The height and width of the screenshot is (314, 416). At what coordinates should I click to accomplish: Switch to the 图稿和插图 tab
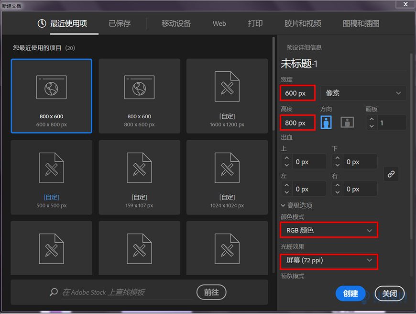point(361,23)
